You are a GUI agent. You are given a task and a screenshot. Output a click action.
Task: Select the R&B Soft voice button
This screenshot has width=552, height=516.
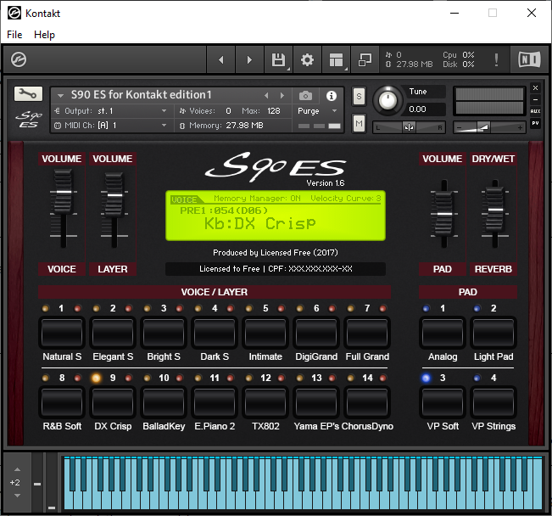coord(62,402)
